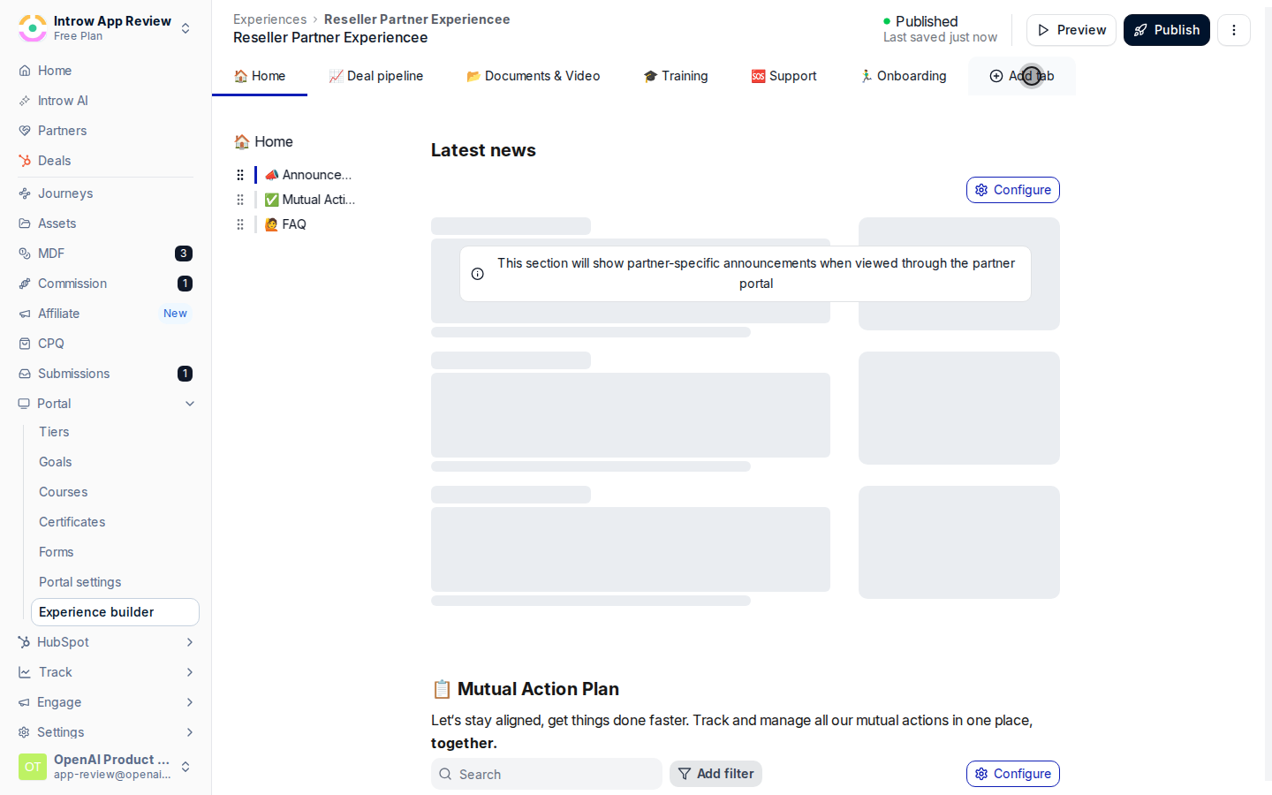
Task: Click the drag handle beside Mutual Acti...
Action: click(240, 200)
